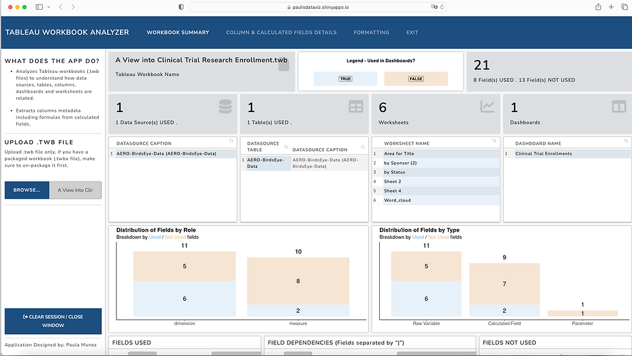Click Raw Variable Used segment (6)
This screenshot has width=632, height=356.
(x=426, y=299)
